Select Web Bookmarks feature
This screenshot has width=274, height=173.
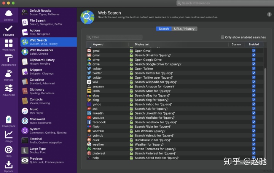pos(49,52)
